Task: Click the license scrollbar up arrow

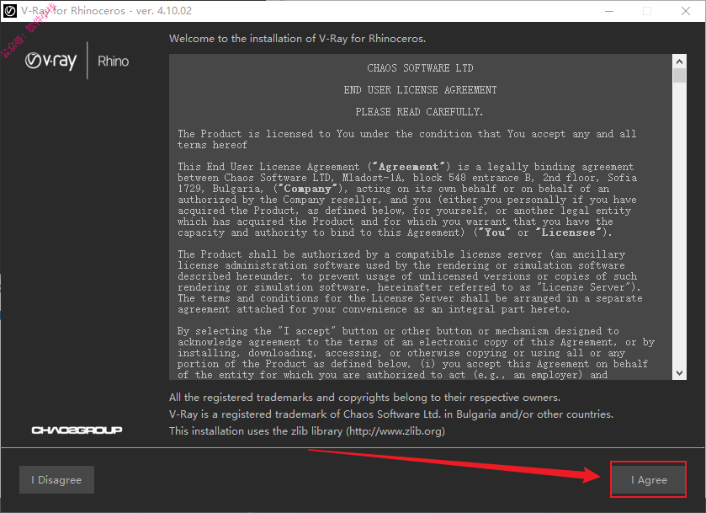Action: tap(679, 61)
